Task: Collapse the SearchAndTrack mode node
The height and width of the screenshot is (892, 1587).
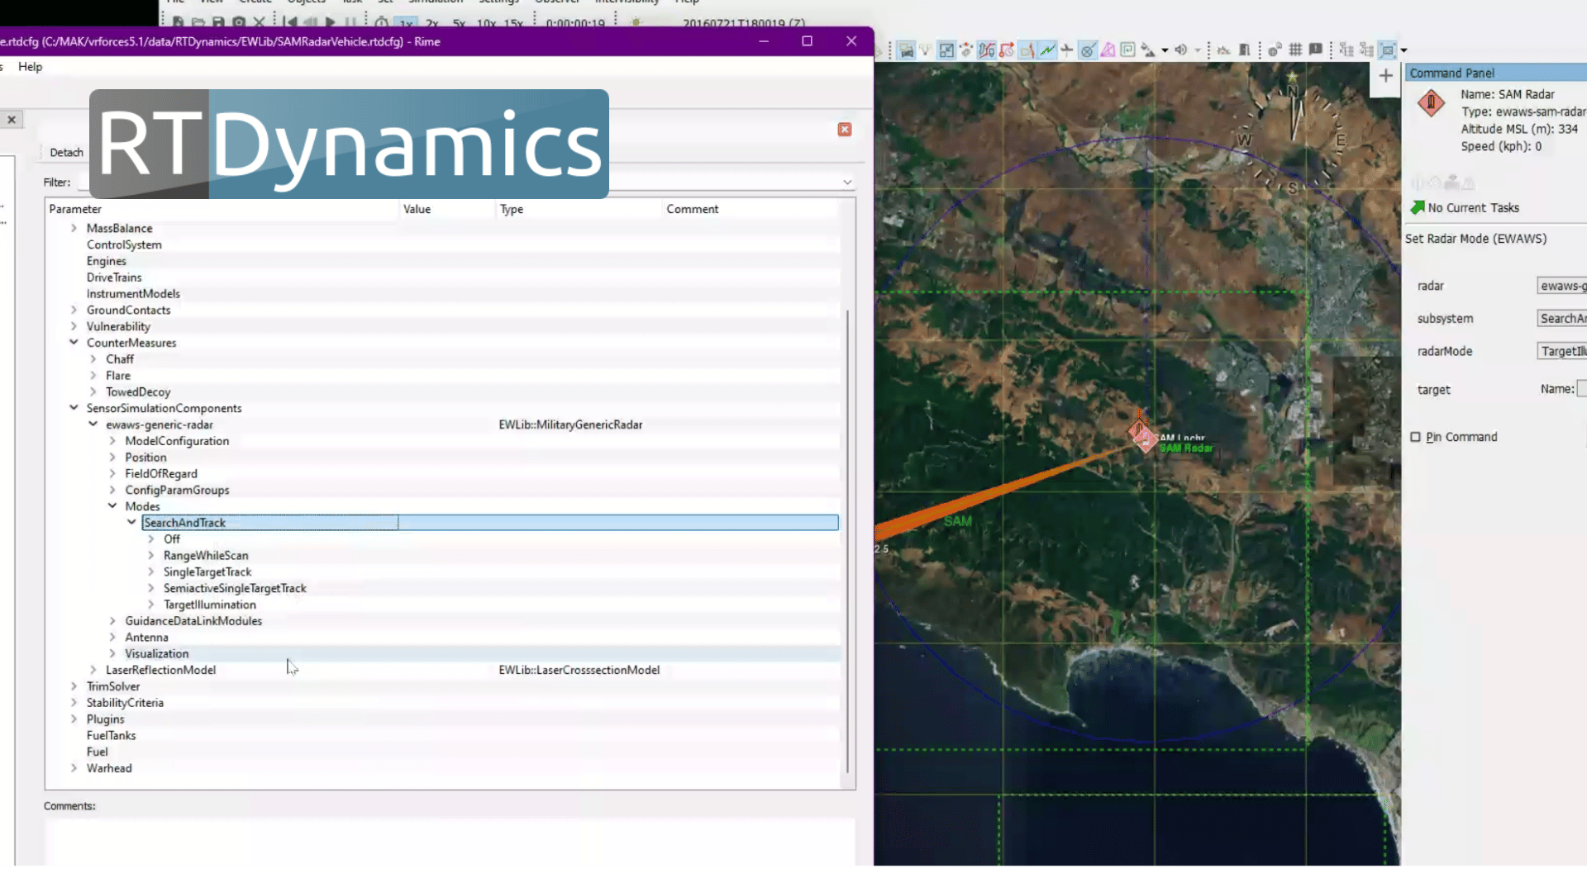Action: click(131, 522)
